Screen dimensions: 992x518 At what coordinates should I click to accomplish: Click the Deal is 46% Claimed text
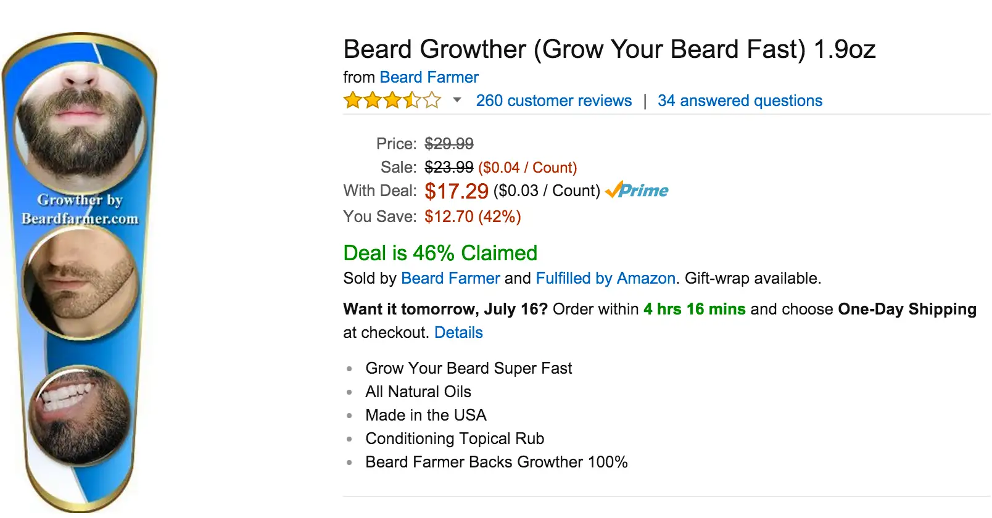point(440,253)
